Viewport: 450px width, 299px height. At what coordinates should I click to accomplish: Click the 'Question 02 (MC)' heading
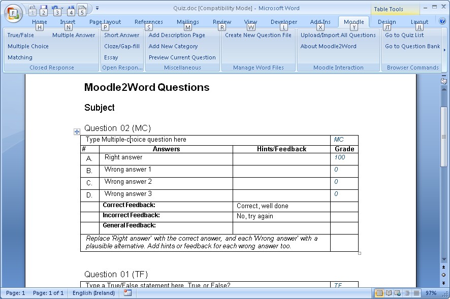(x=117, y=128)
